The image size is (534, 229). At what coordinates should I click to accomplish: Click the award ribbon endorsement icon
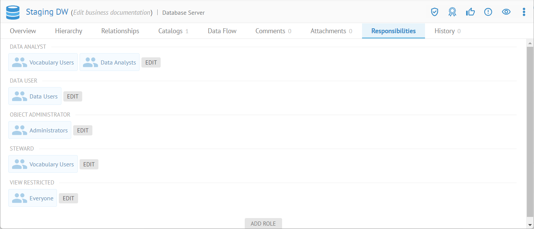(x=452, y=12)
